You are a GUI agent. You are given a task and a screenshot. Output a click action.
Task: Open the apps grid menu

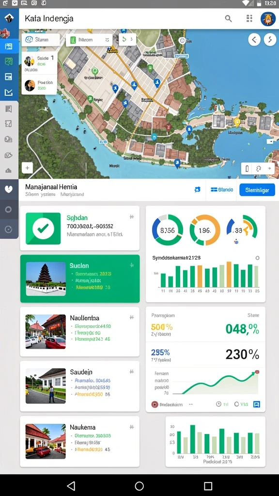click(249, 18)
